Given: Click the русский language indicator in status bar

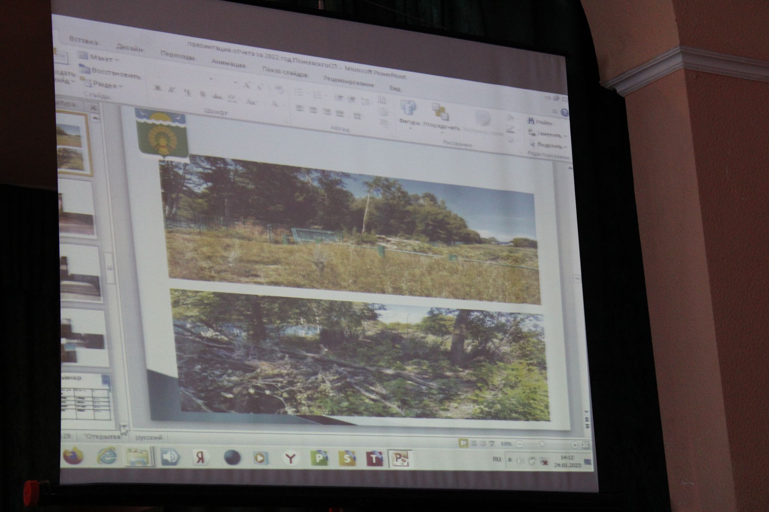Looking at the screenshot, I should 149,438.
